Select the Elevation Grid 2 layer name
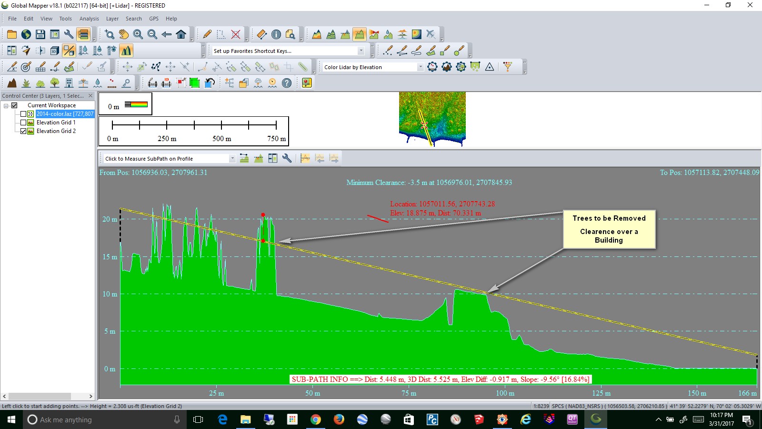The image size is (762, 429). (x=56, y=131)
